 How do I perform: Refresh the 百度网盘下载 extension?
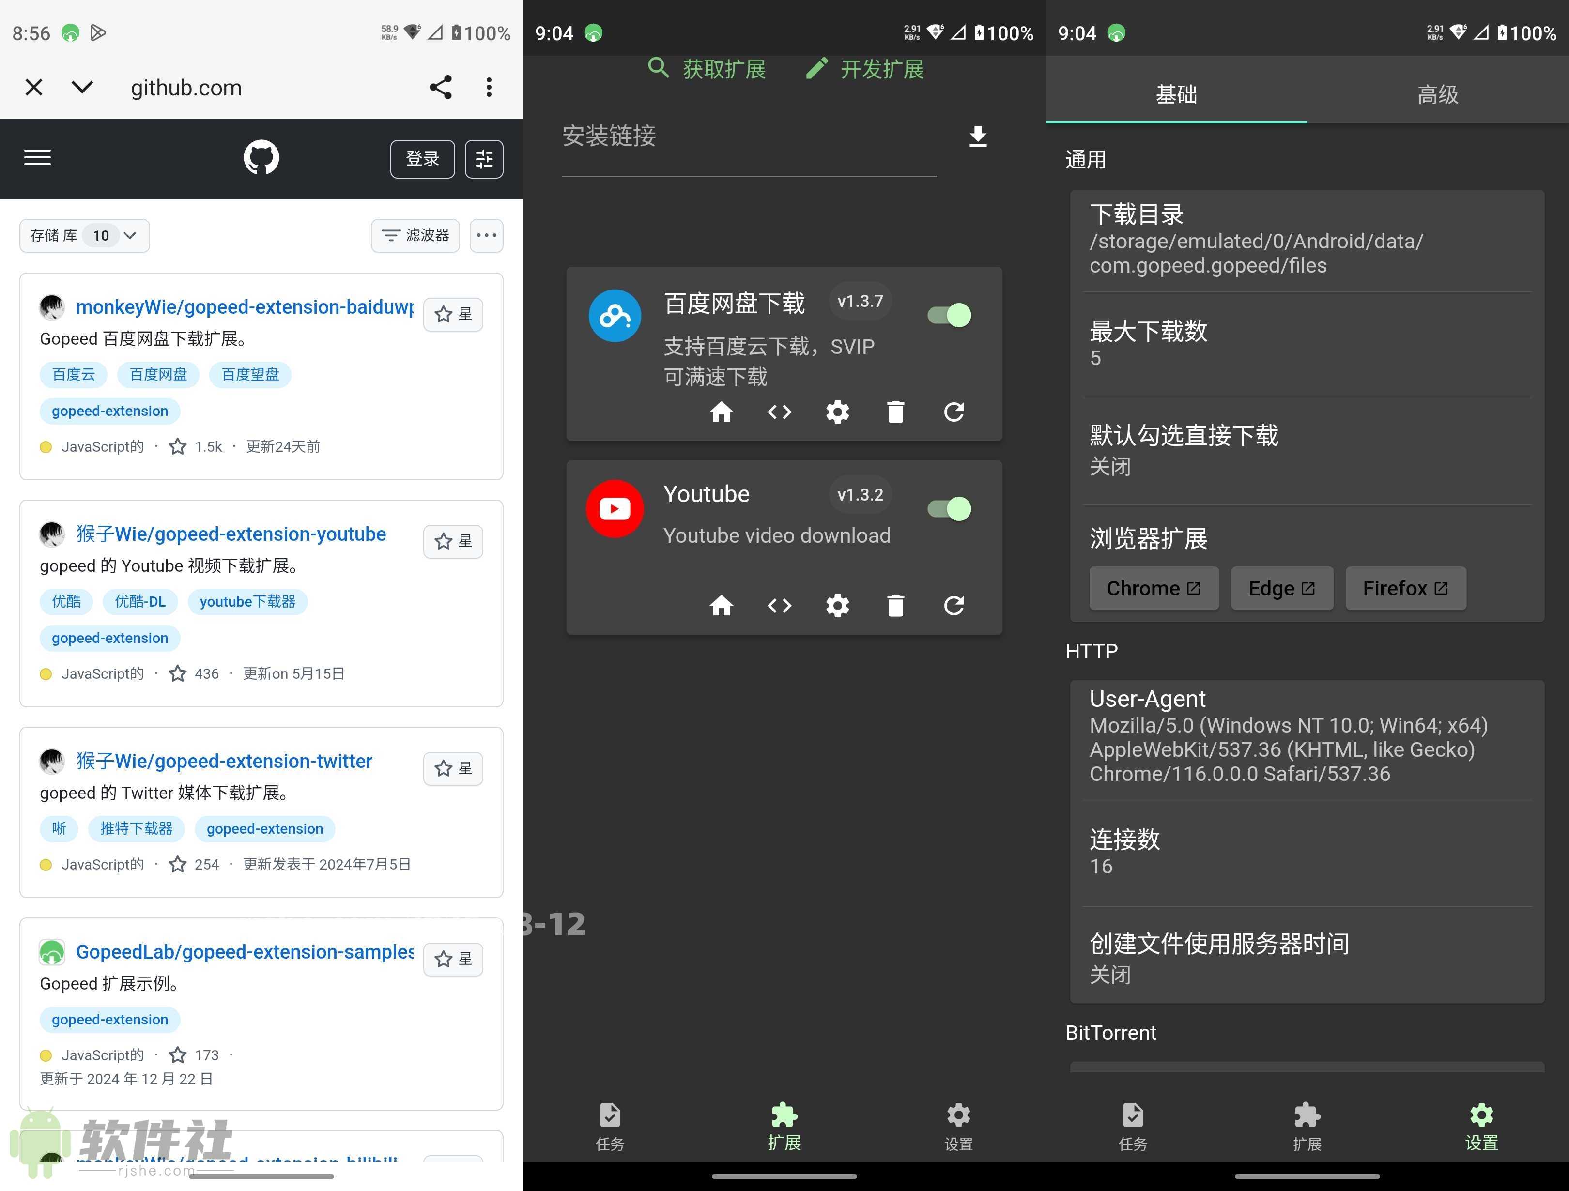(954, 412)
